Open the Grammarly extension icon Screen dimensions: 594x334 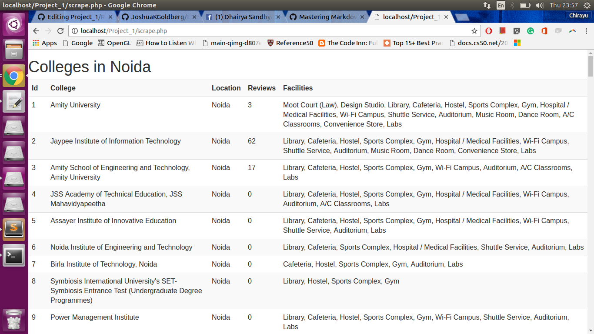531,31
